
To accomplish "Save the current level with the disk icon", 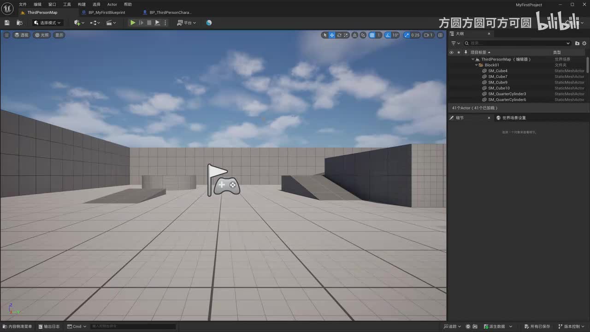I will tap(7, 23).
